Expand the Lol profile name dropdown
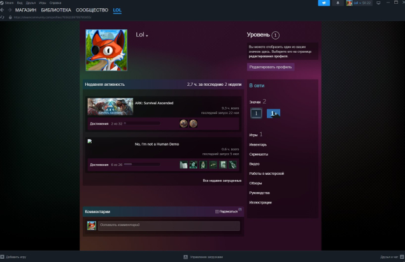Image resolution: width=405 pixels, height=262 pixels. tap(147, 36)
